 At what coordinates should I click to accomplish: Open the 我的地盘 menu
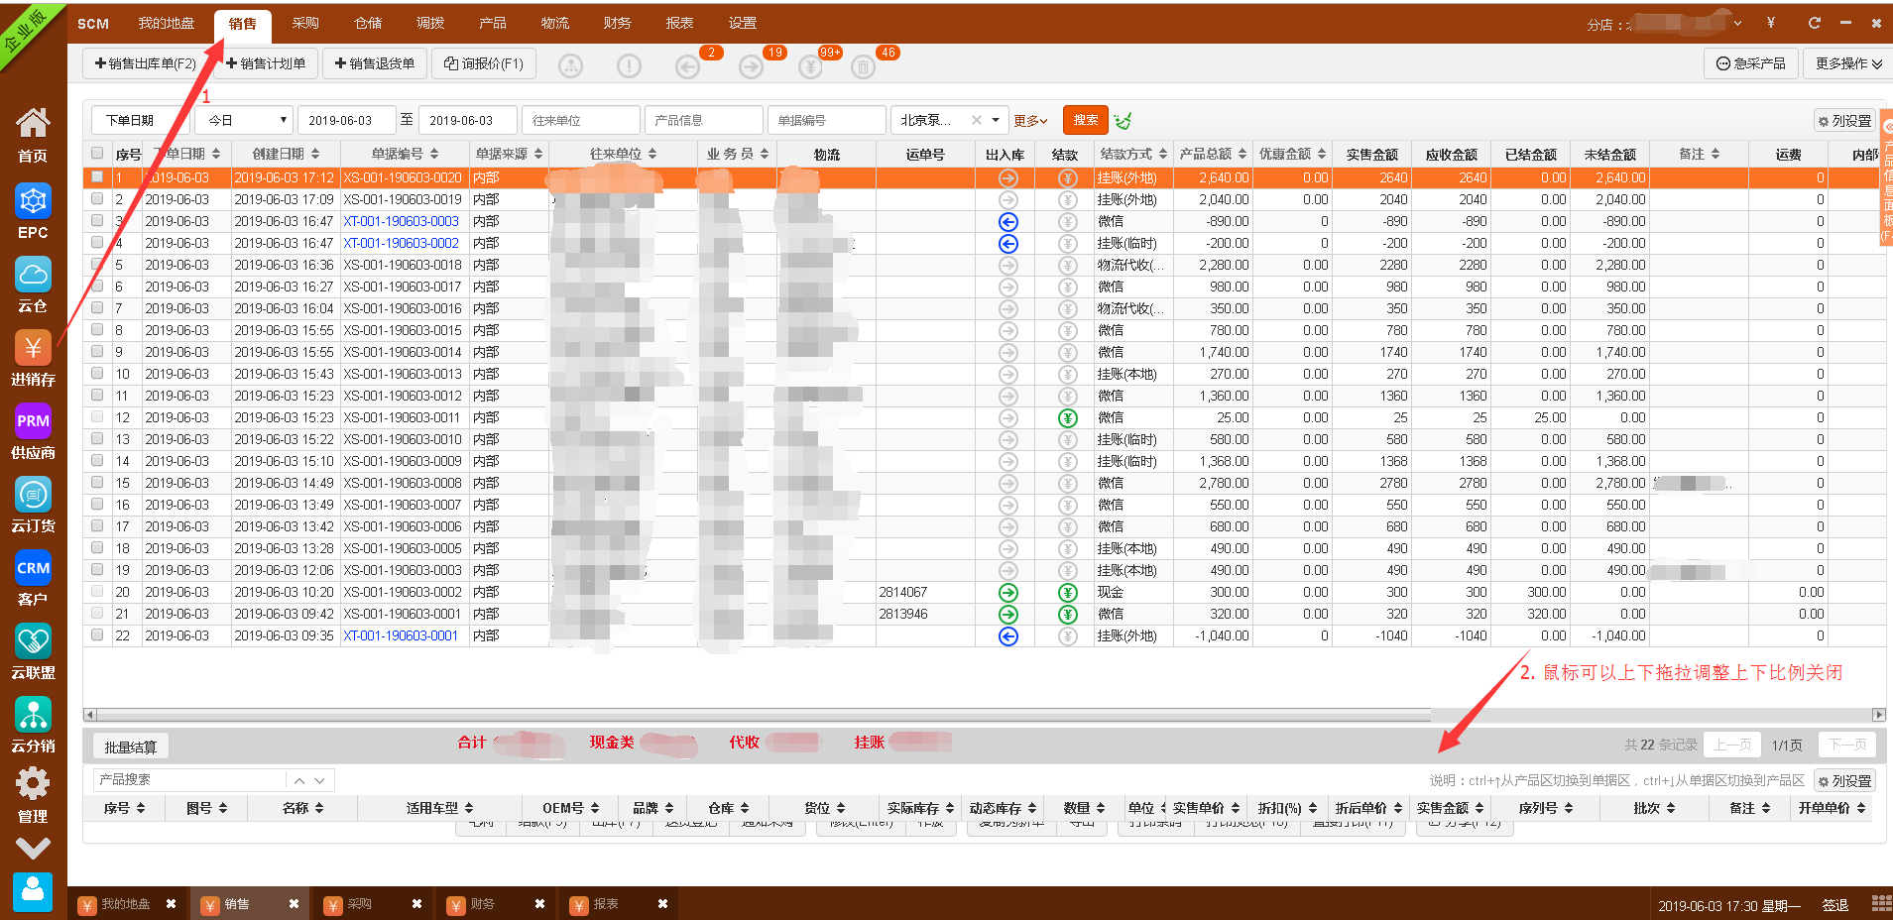[x=166, y=23]
